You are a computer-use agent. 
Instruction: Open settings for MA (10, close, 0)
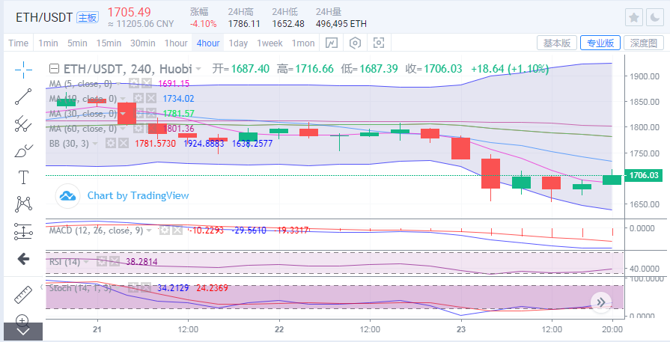coord(138,99)
